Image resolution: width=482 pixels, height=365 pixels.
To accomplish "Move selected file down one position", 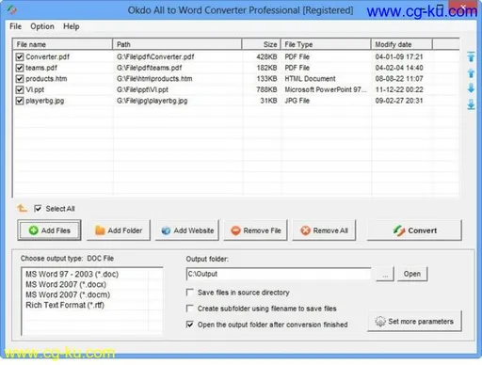I will click(x=471, y=88).
